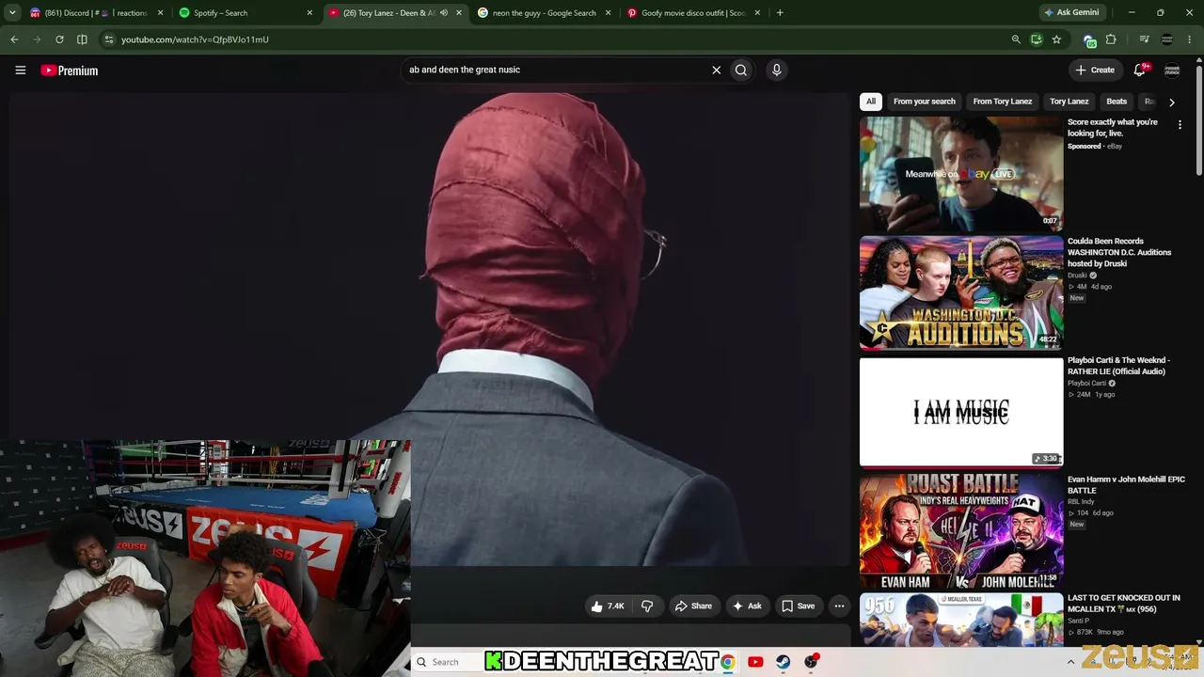Screen dimensions: 1204x677
Task: Open LAST TO GET KNOCKED OUT video title
Action: point(1124,604)
